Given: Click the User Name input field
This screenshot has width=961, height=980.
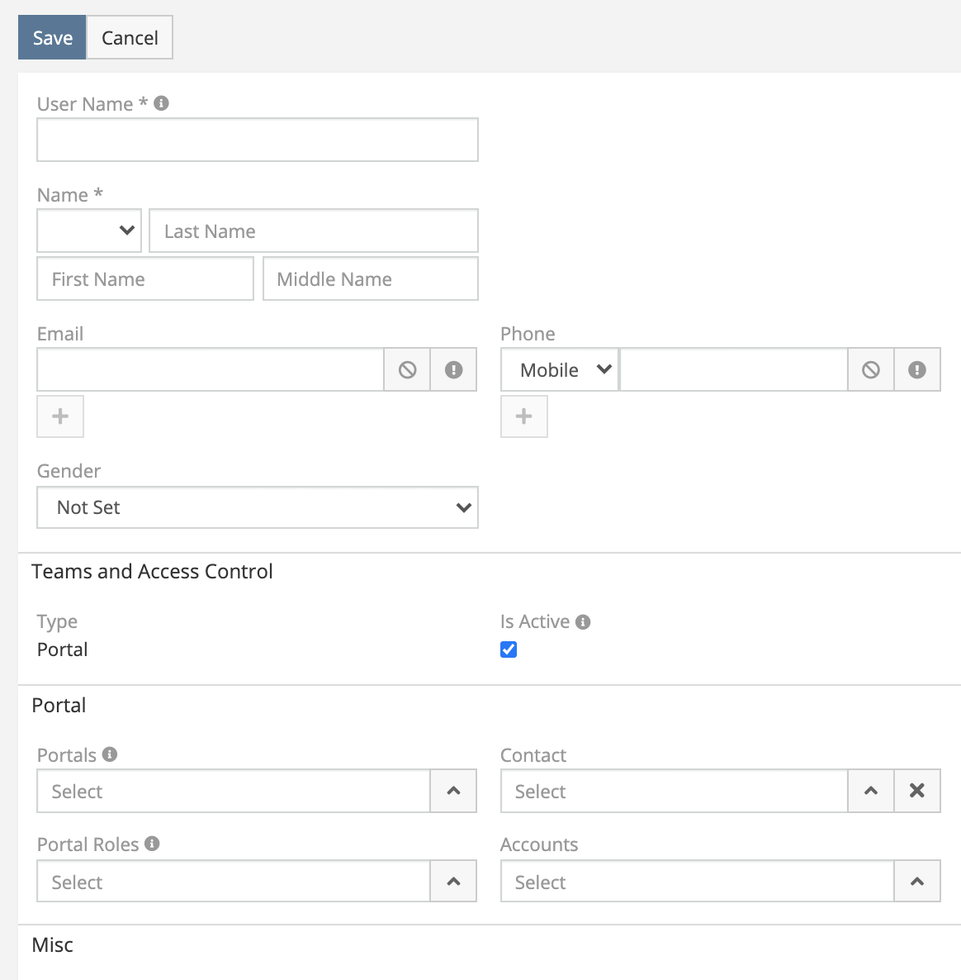Looking at the screenshot, I should tap(258, 140).
